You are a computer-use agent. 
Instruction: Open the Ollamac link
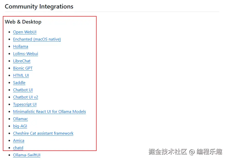pos(20,119)
